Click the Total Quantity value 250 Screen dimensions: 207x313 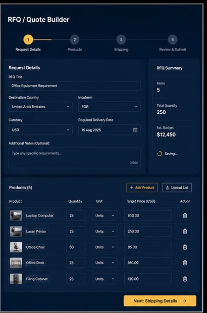click(161, 112)
